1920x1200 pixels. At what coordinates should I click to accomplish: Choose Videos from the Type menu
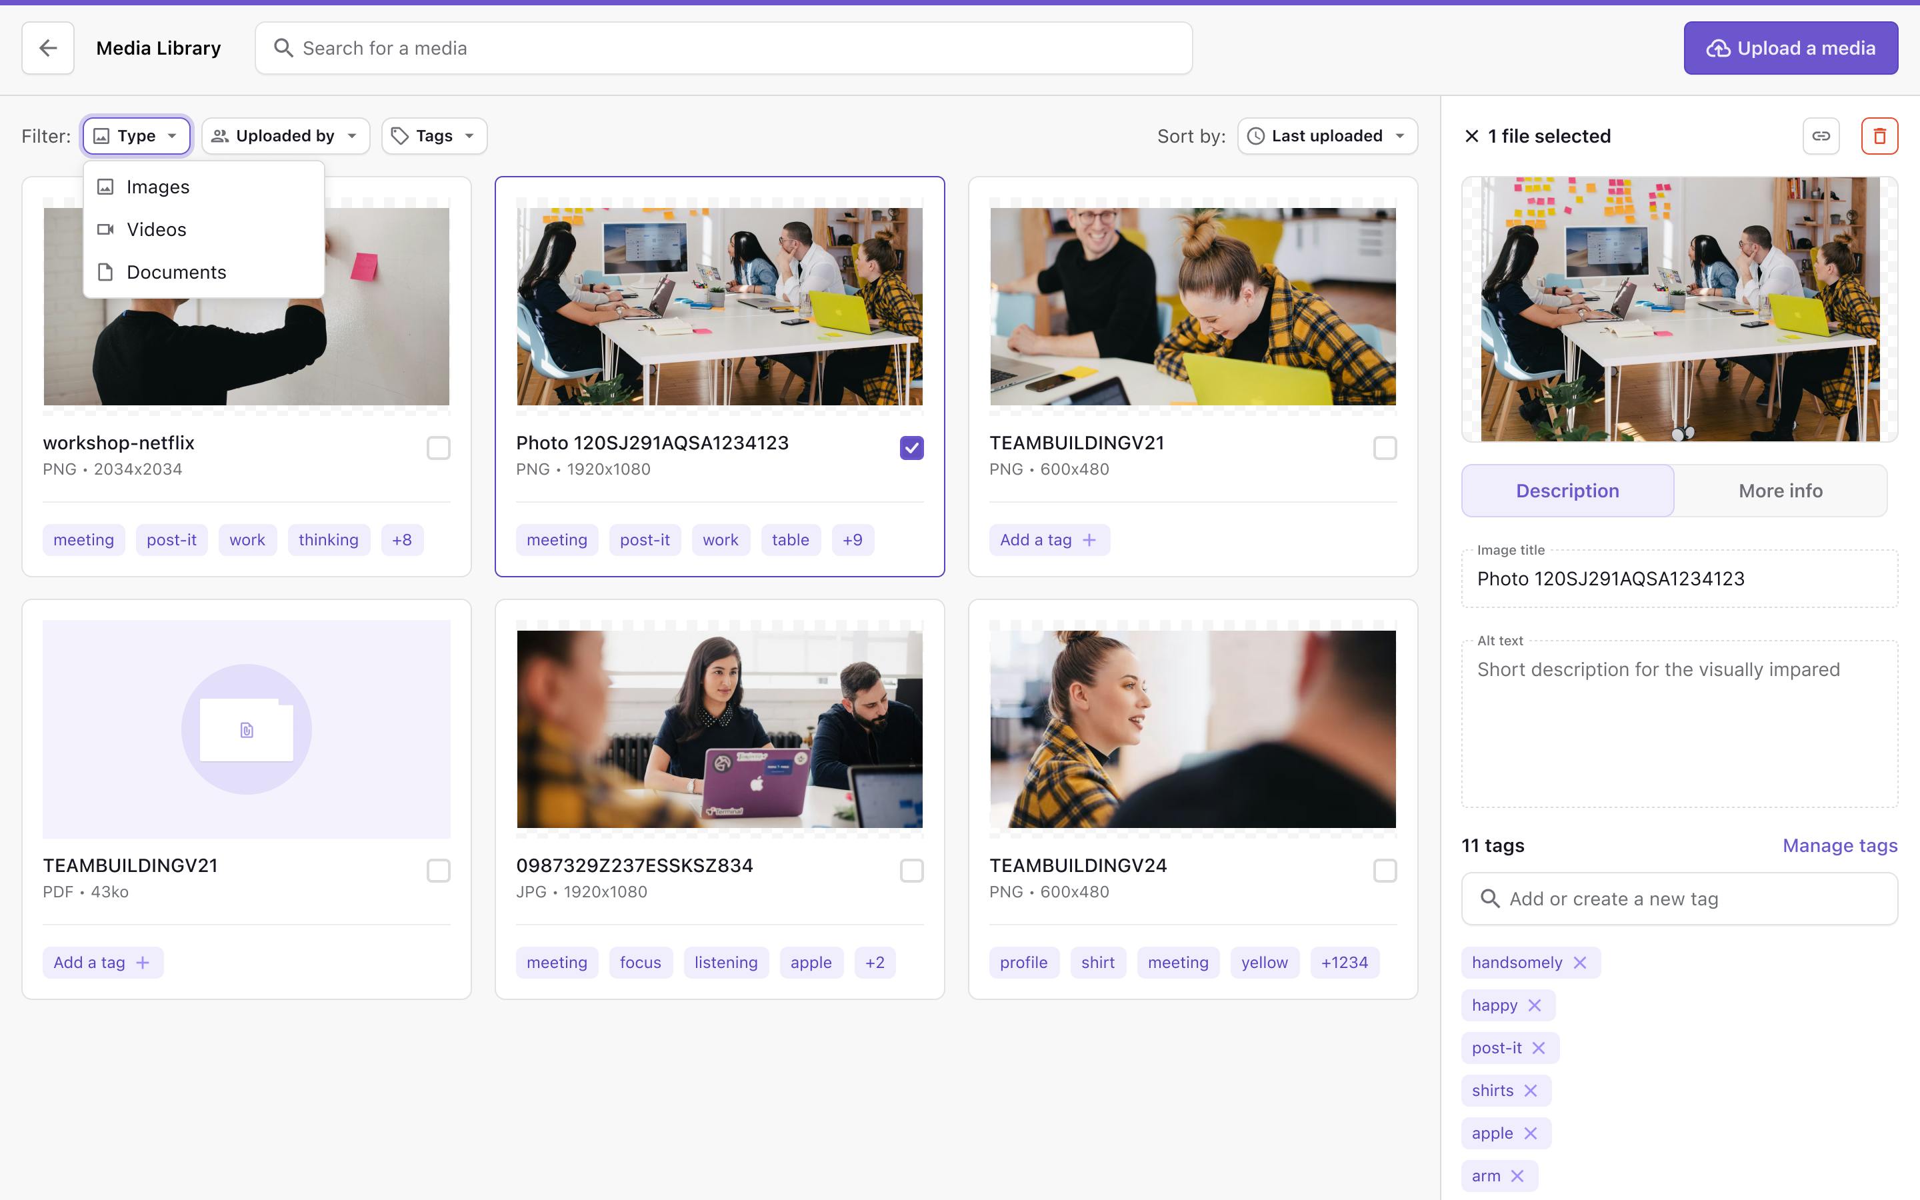point(156,229)
